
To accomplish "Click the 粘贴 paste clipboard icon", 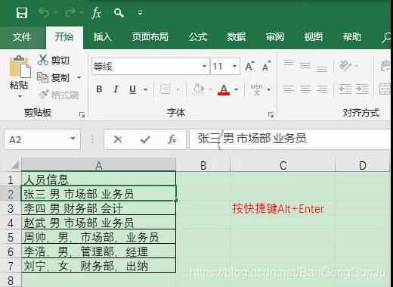I will 20,67.
